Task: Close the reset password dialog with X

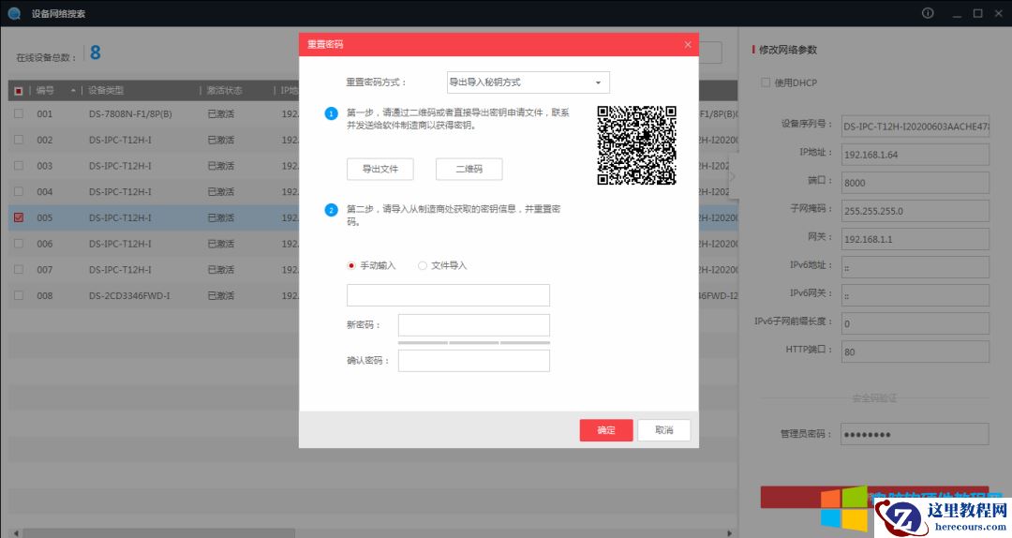Action: [x=688, y=45]
